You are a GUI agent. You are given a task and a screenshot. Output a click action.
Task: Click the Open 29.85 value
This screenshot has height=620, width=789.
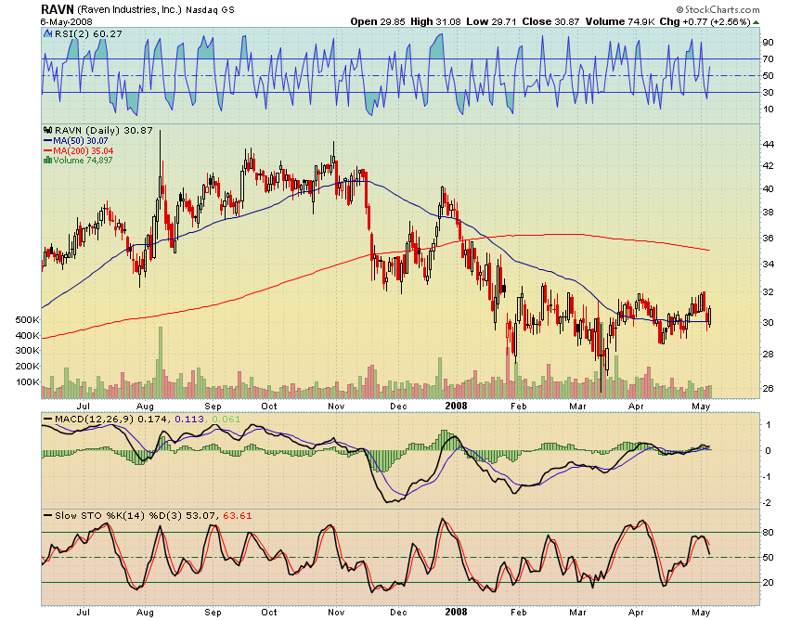(378, 21)
